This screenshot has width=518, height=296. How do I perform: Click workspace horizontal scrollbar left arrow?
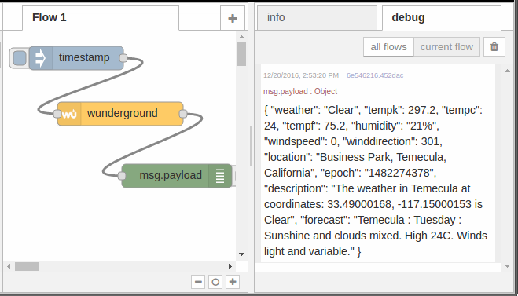(x=9, y=266)
